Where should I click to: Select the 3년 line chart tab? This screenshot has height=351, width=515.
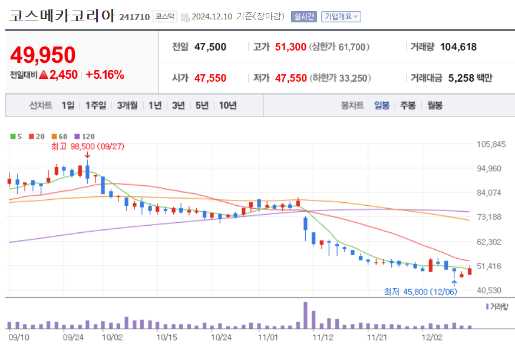pos(179,105)
